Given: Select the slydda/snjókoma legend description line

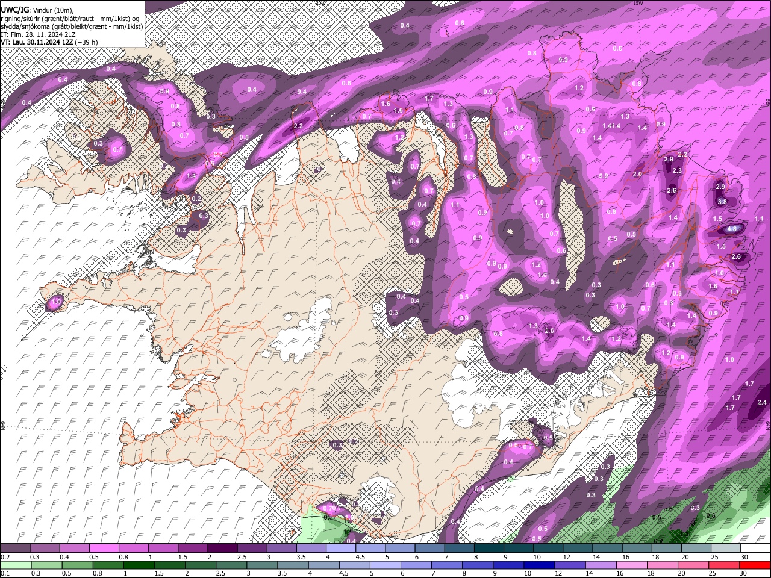Looking at the screenshot, I should [72, 26].
